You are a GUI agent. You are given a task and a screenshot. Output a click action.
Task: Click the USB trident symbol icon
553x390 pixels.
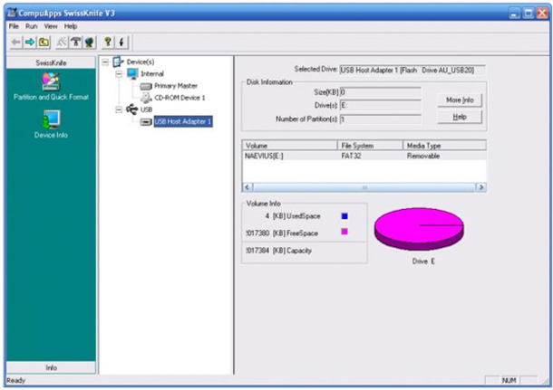[131, 109]
